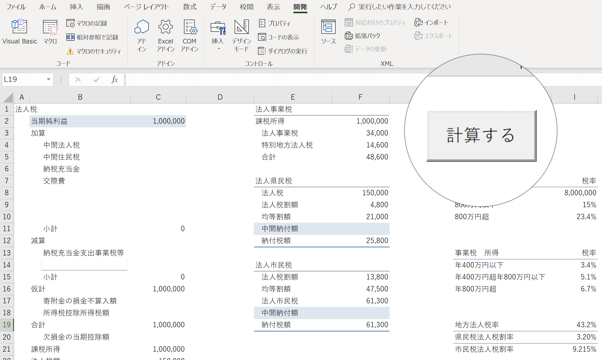The width and height of the screenshot is (602, 360).
Task: Click the formula bar enter checkmark
Action: pos(96,80)
